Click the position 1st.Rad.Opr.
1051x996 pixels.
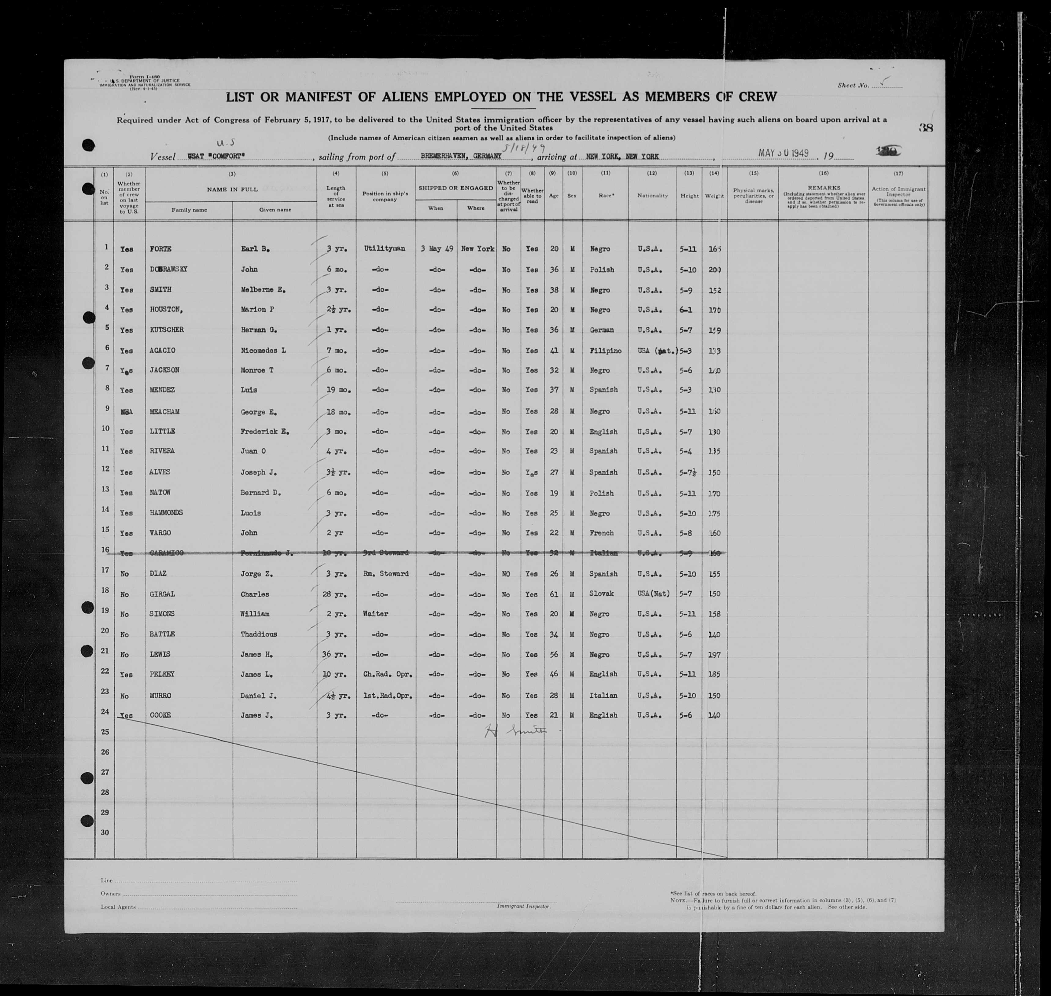coord(388,696)
